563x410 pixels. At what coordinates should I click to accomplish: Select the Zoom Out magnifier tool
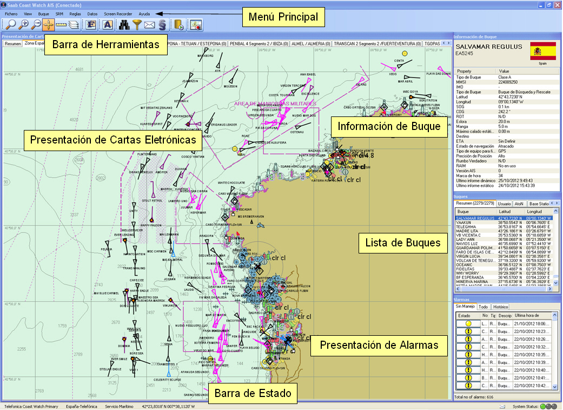[x=37, y=24]
